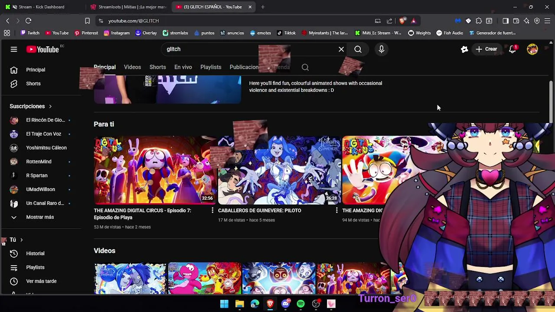Go to the YouTube logo home link
Image resolution: width=555 pixels, height=312 pixels.
[42, 49]
